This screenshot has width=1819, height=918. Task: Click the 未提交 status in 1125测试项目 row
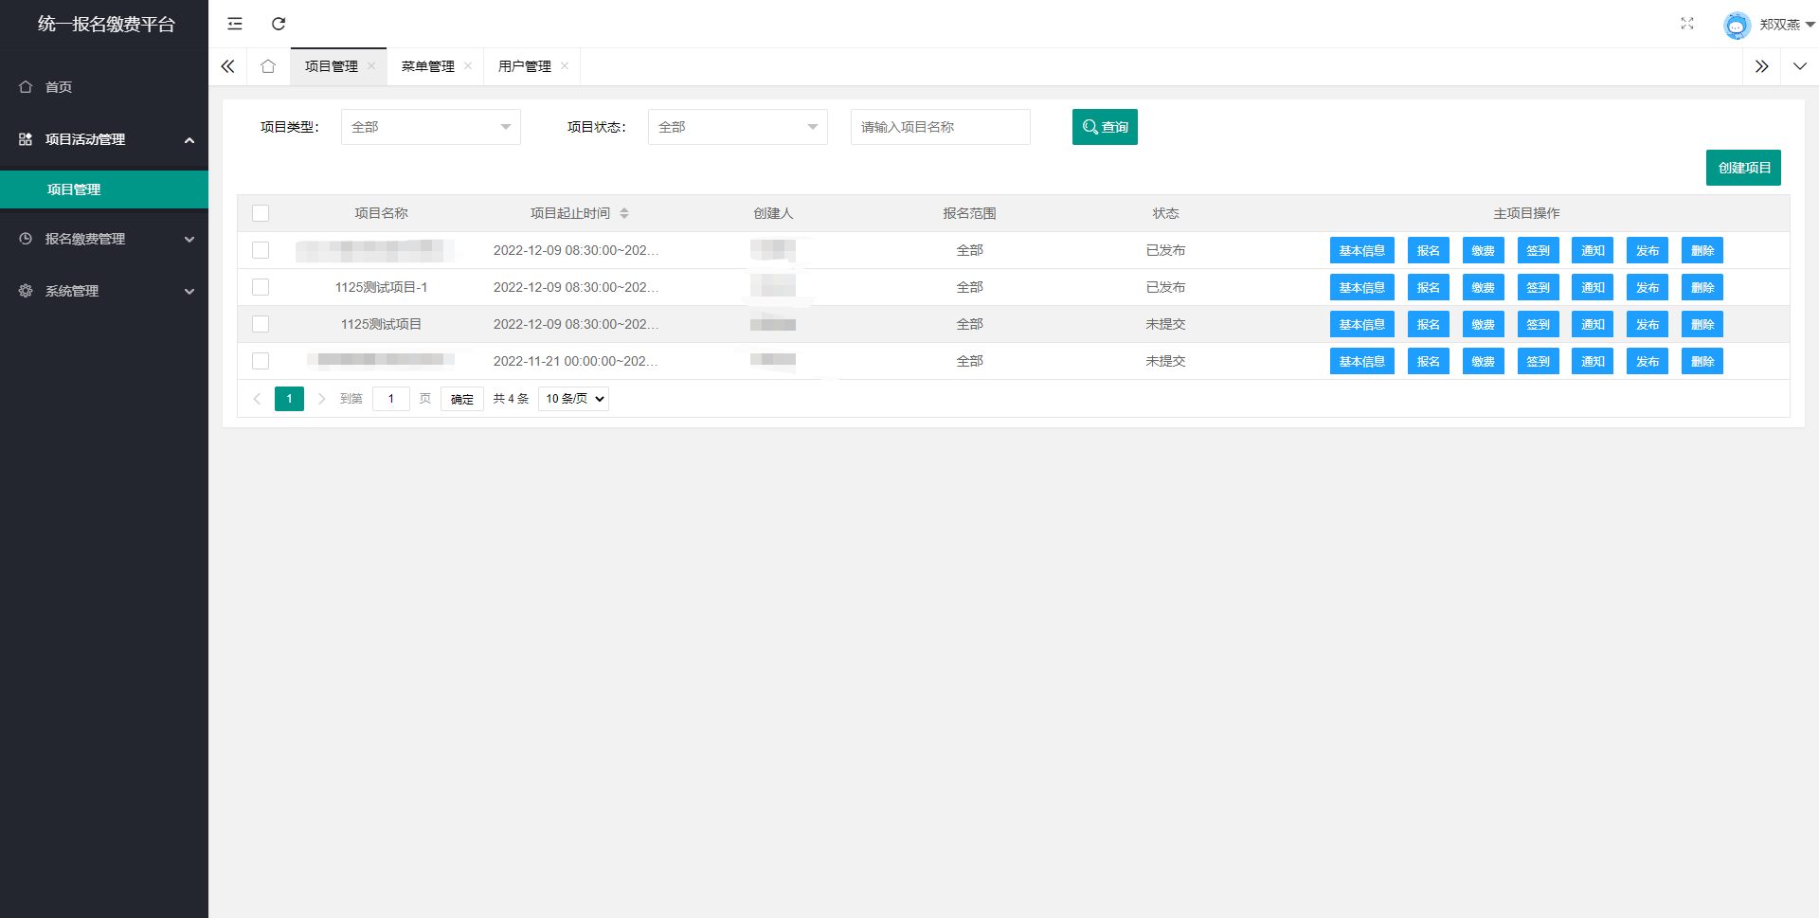[1165, 324]
